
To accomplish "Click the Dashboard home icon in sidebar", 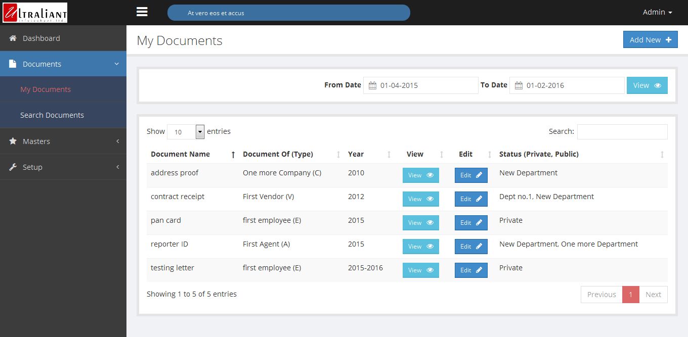I will (x=13, y=38).
